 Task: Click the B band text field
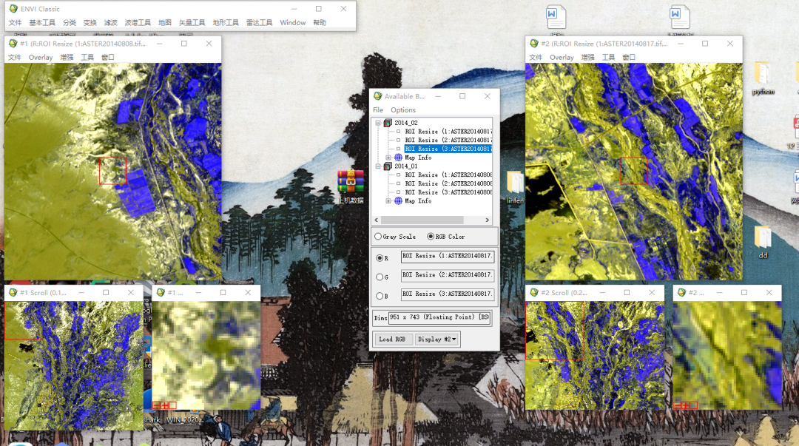(x=448, y=294)
